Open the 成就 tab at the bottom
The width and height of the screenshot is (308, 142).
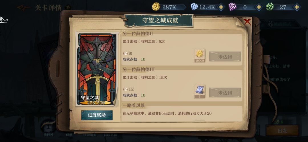pos(69,135)
